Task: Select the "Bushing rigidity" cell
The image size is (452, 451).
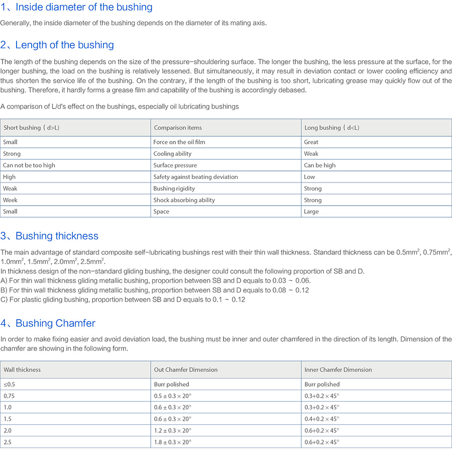Action: pyautogui.click(x=174, y=189)
